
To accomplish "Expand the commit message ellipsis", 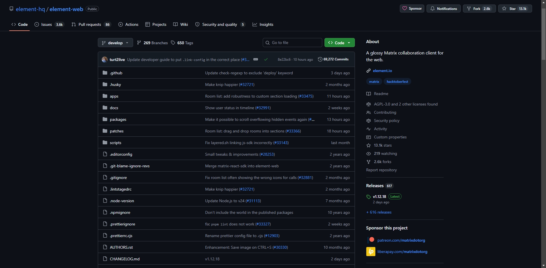I will coord(256,60).
